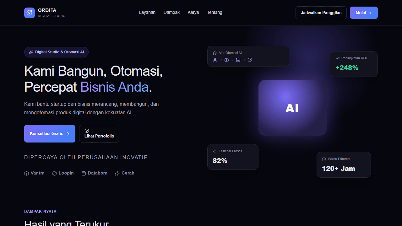Image resolution: width=402 pixels, height=226 pixels.
Task: Click the Digital Studio & Otomasi AI badge
Action: 56,52
